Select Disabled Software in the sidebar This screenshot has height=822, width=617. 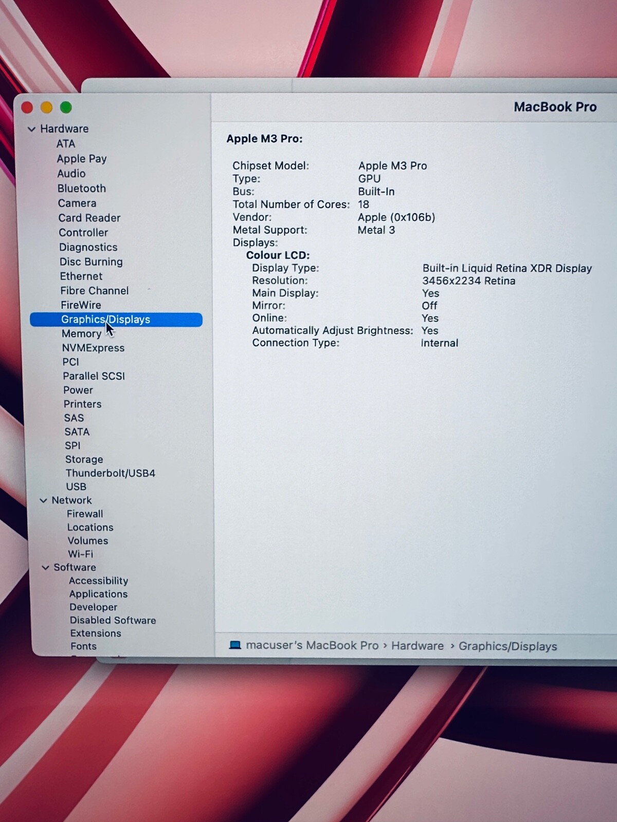pos(113,621)
